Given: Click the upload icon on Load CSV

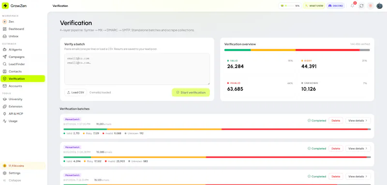Looking at the screenshot, I should click(69, 92).
